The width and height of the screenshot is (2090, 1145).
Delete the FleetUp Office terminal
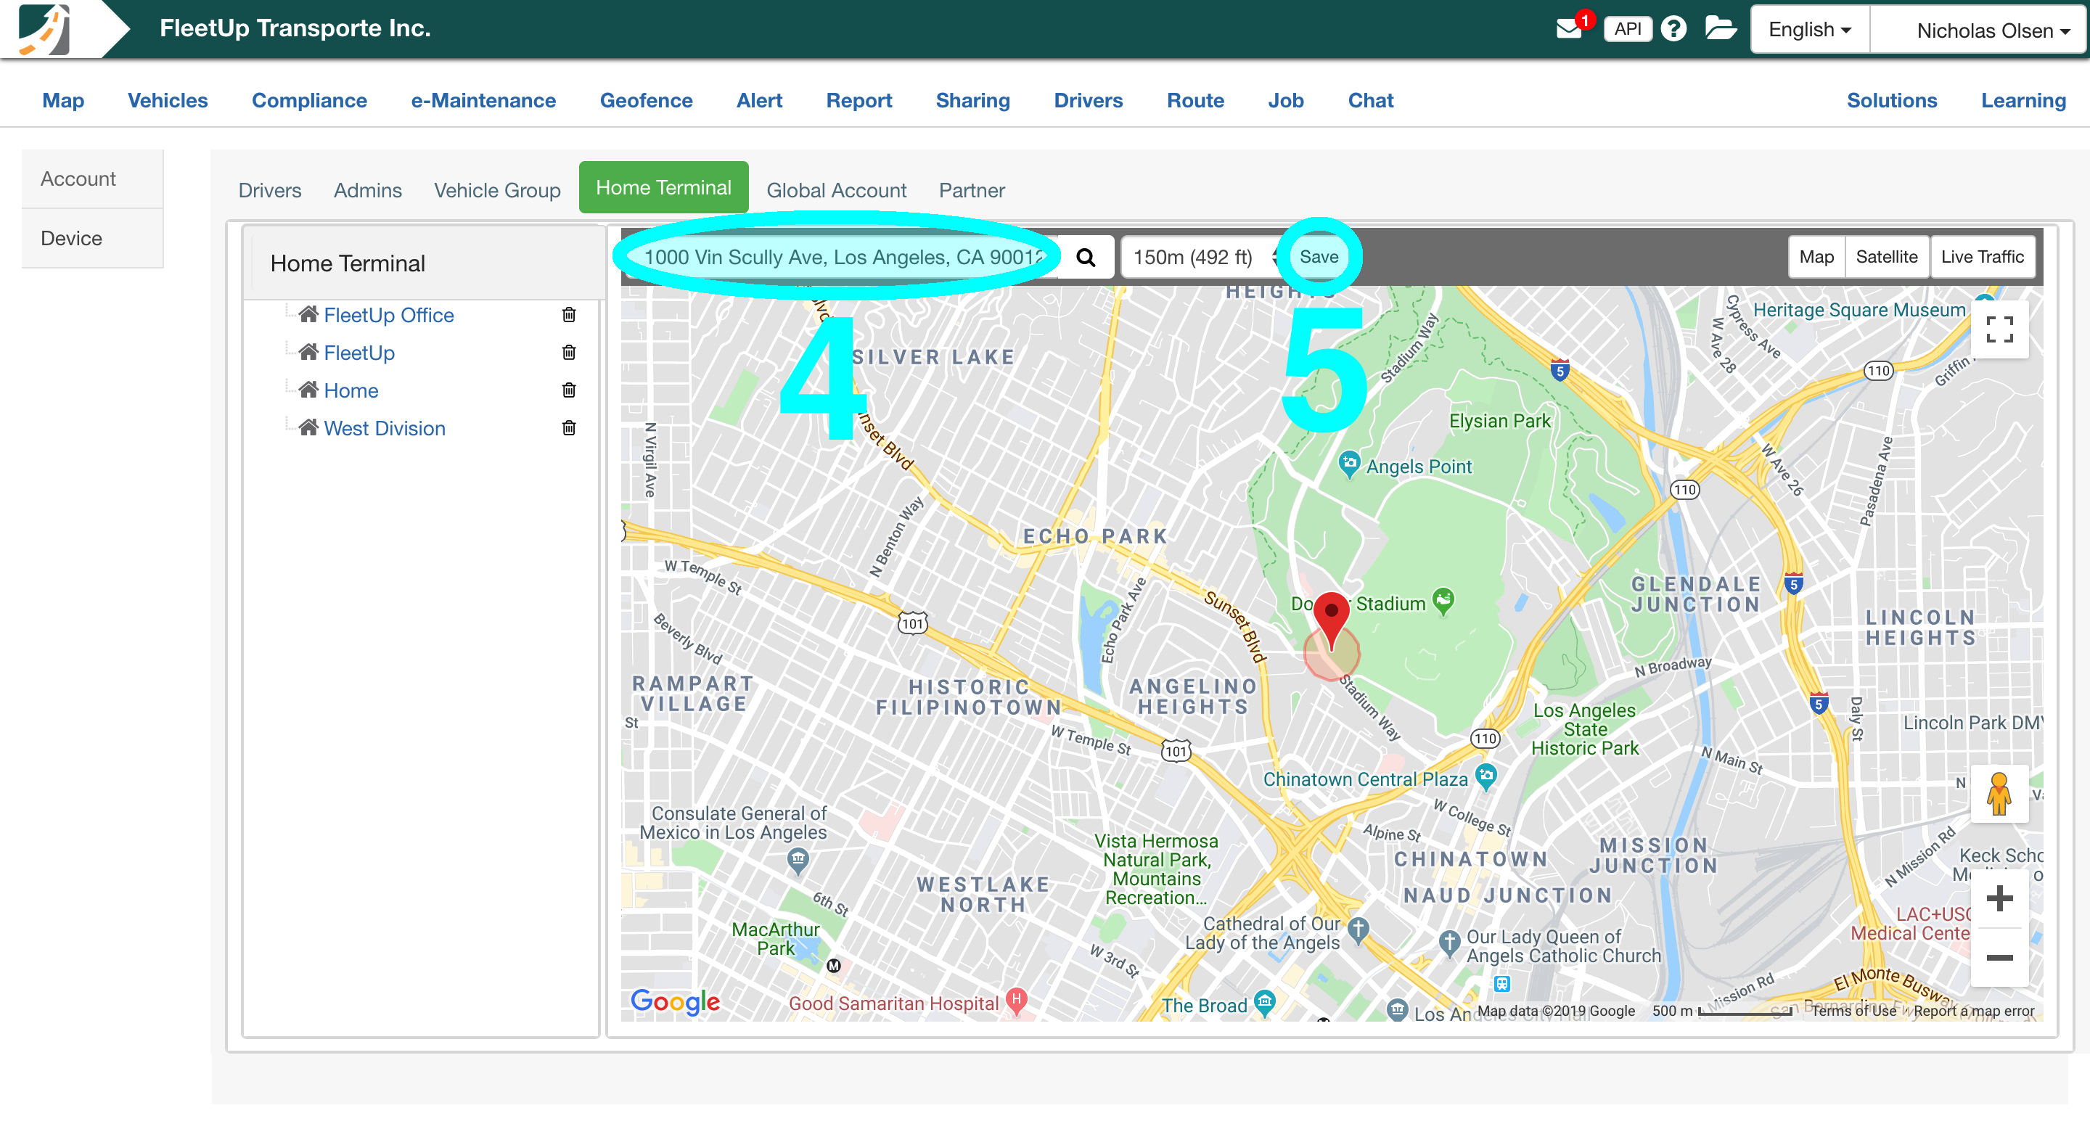pos(569,315)
